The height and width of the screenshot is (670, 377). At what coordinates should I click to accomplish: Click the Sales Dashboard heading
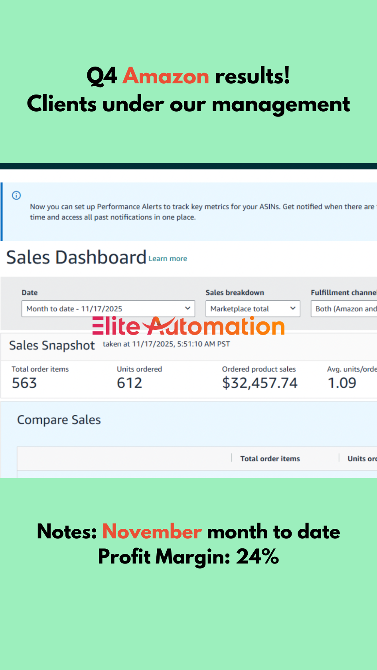pyautogui.click(x=76, y=257)
